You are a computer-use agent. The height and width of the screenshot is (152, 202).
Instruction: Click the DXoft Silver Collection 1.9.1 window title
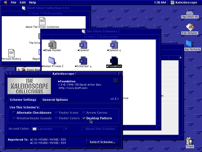(x=48, y=8)
